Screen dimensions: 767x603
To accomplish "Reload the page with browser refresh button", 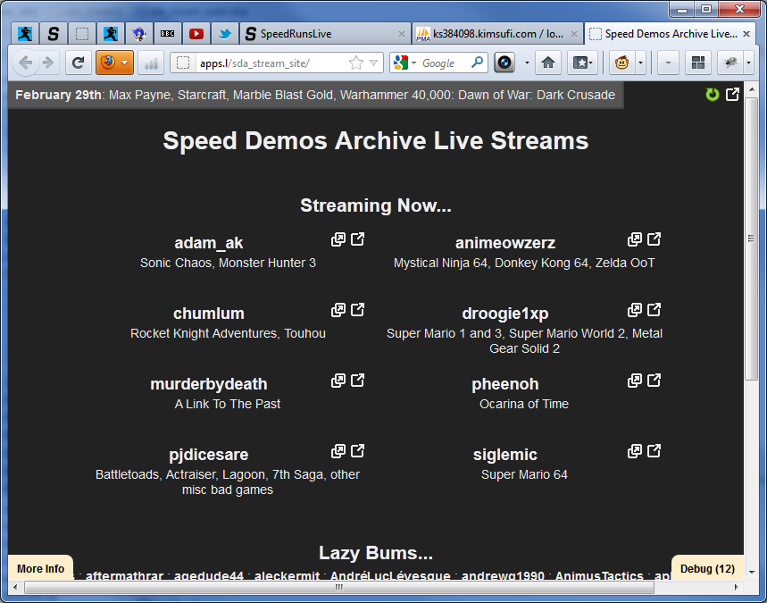I will pos(78,63).
